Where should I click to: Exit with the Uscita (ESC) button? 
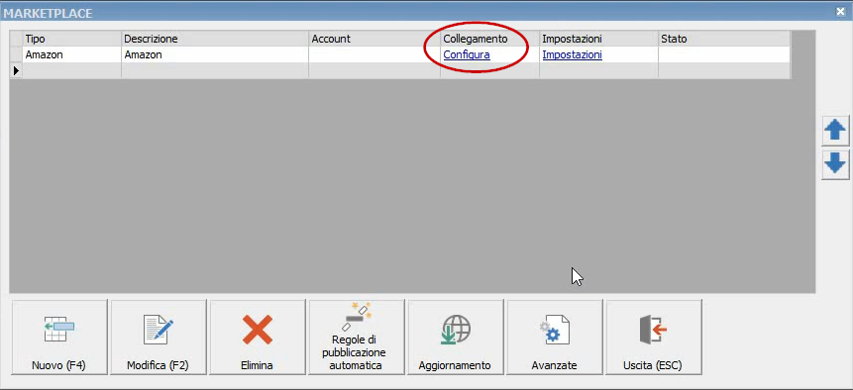pyautogui.click(x=653, y=337)
